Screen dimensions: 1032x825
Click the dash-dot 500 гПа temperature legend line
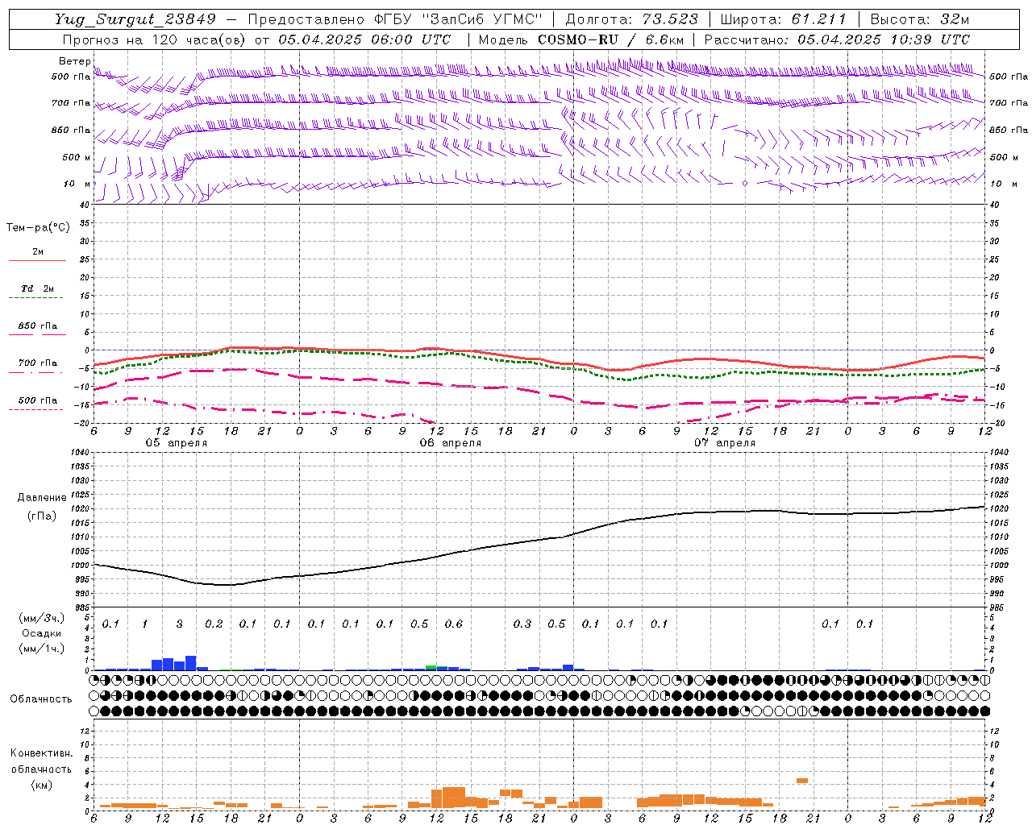pos(37,409)
